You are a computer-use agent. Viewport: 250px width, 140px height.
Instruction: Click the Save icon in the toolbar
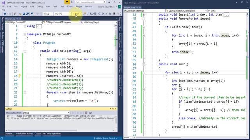click(24, 14)
